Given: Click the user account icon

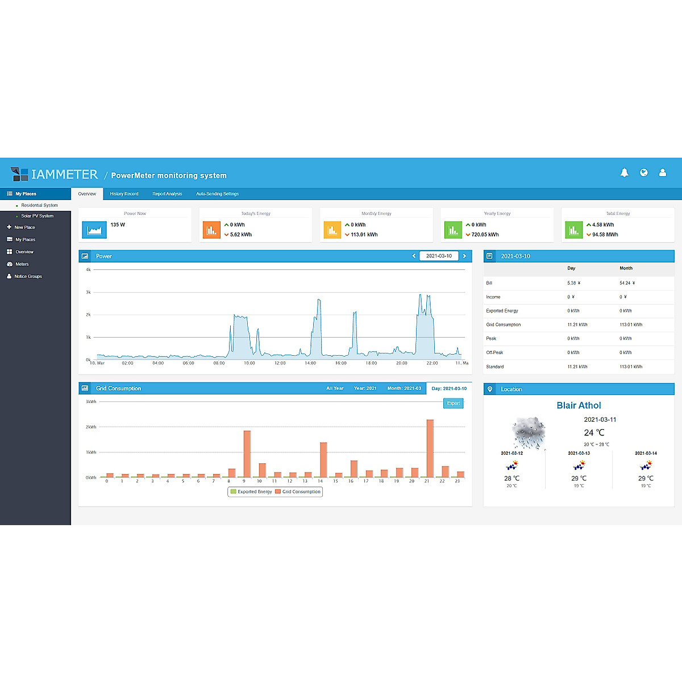Looking at the screenshot, I should (x=663, y=173).
